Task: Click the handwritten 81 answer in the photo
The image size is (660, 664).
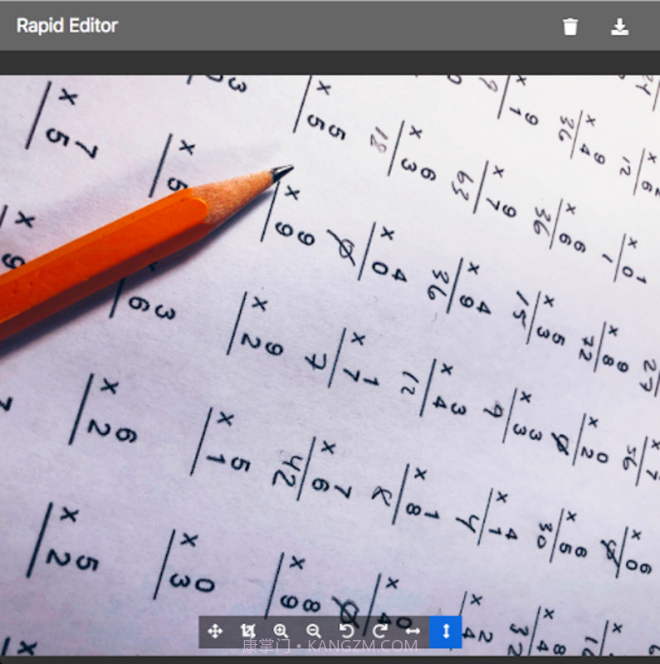Action: (380, 141)
